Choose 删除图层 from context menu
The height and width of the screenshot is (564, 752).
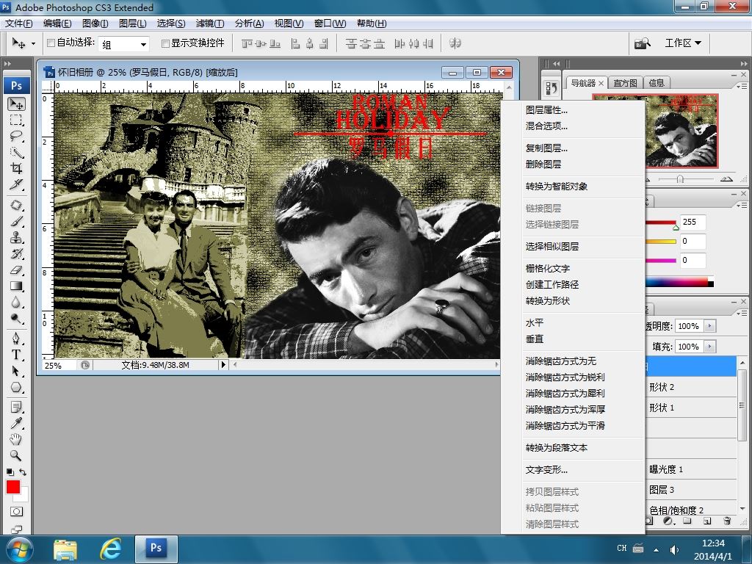pos(543,164)
